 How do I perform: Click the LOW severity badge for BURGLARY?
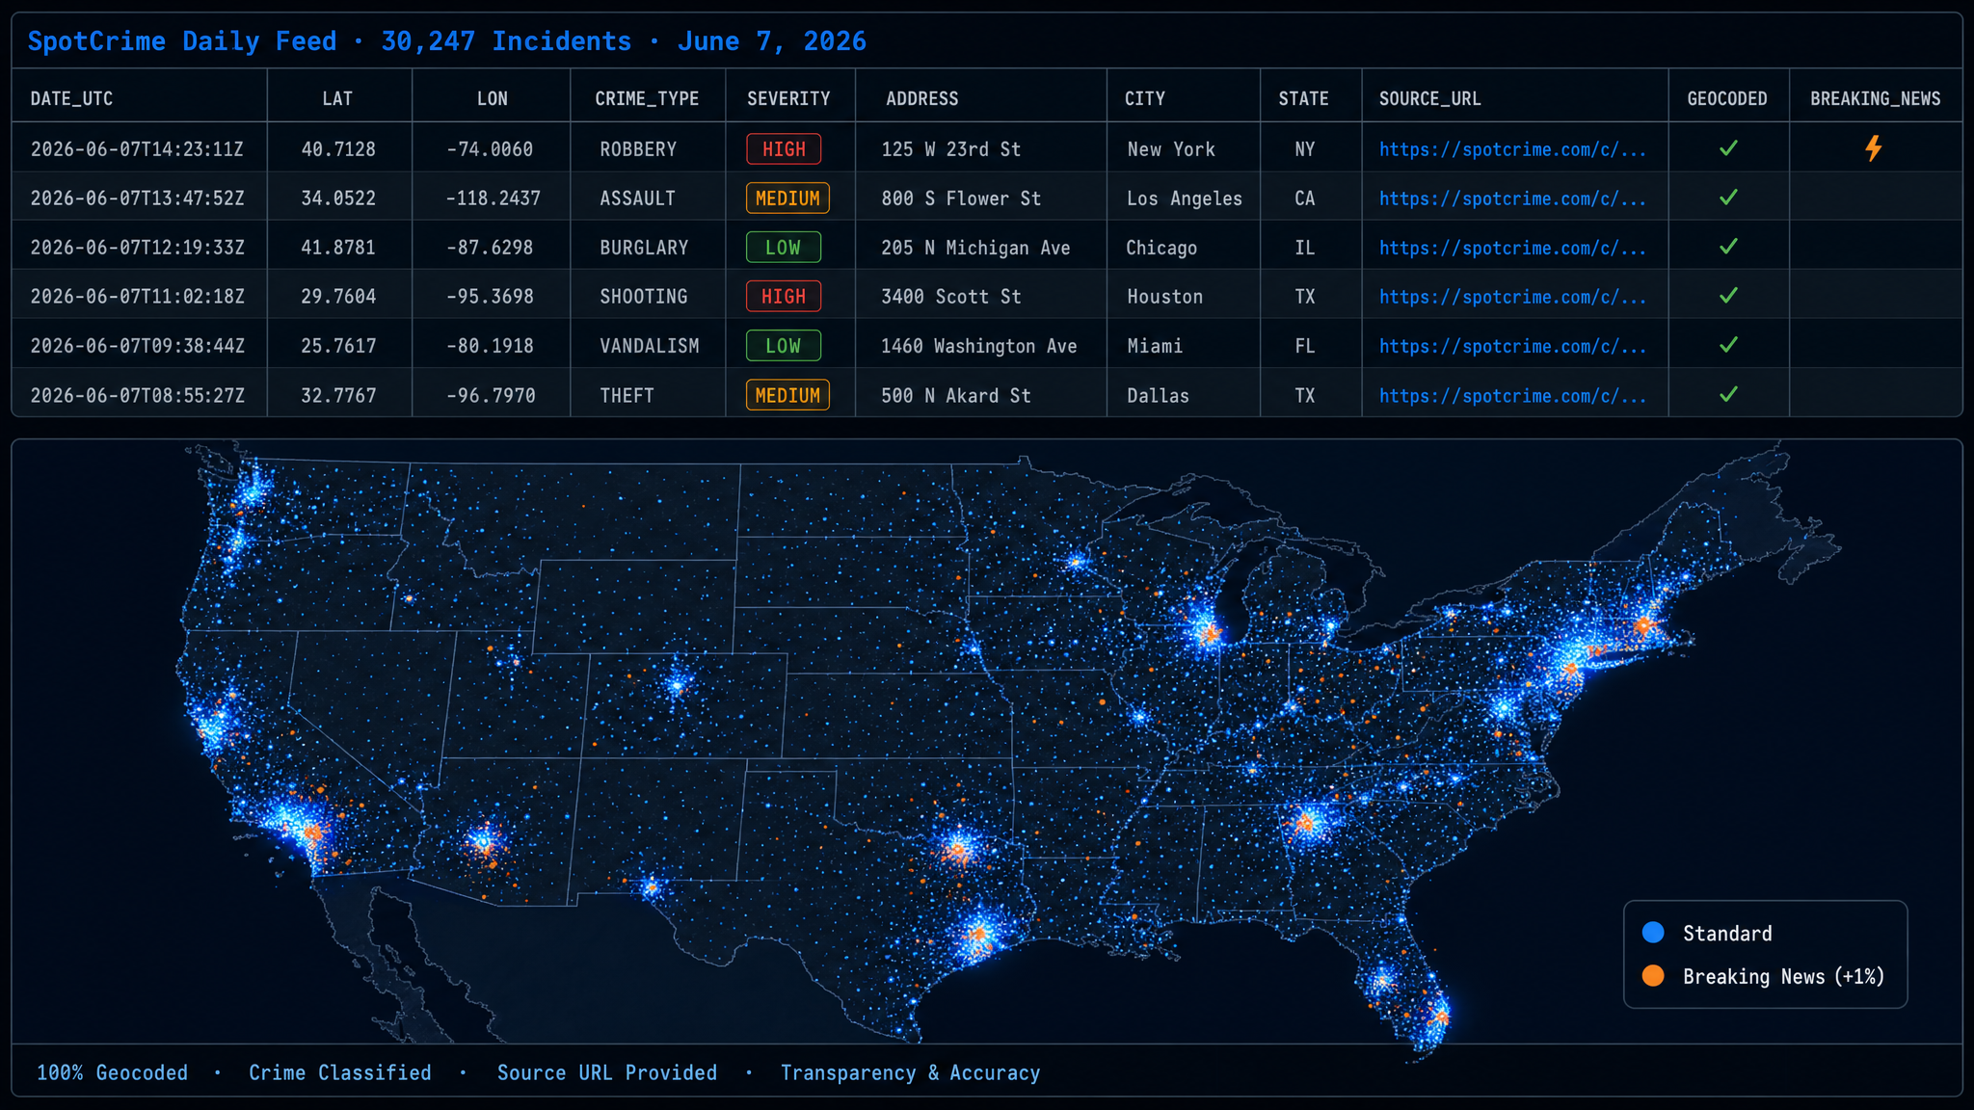pos(784,248)
